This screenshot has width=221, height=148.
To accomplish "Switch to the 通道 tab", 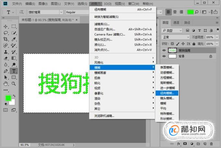I will tap(176, 23).
